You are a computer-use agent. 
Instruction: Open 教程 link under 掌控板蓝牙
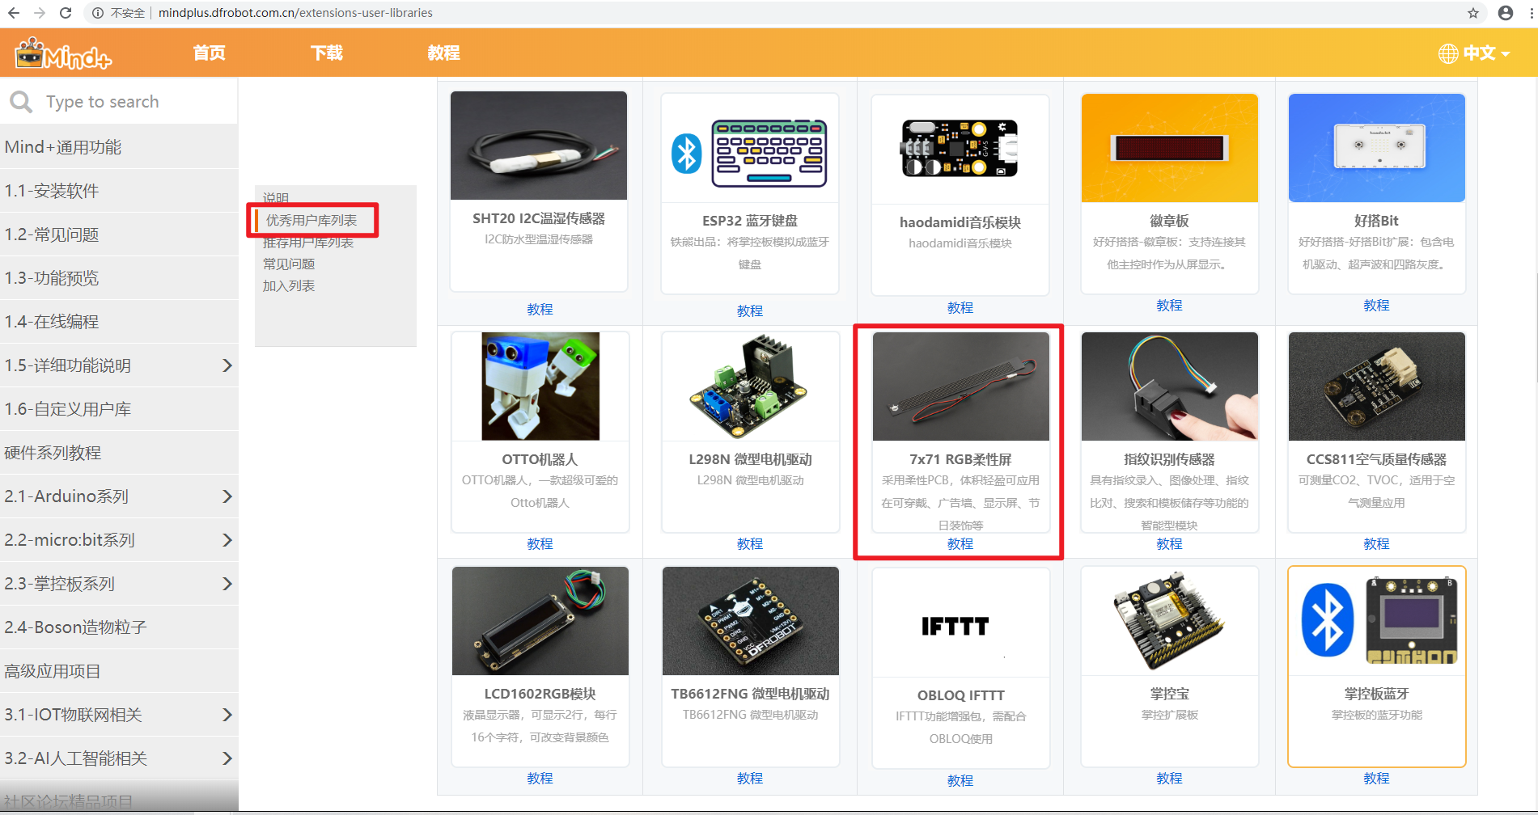1376,779
